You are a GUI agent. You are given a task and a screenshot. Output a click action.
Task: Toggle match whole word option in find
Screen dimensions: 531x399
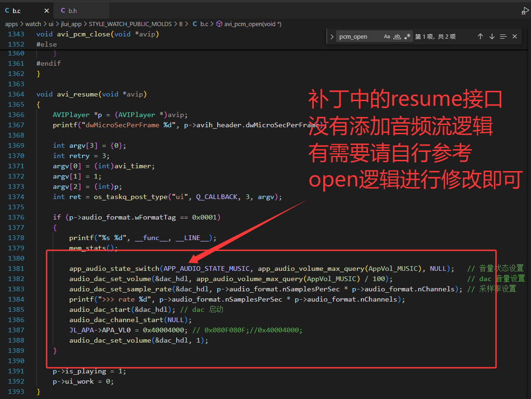click(397, 36)
